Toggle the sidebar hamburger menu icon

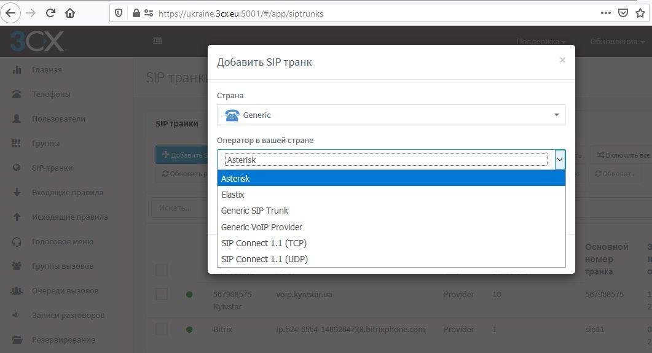tap(157, 41)
